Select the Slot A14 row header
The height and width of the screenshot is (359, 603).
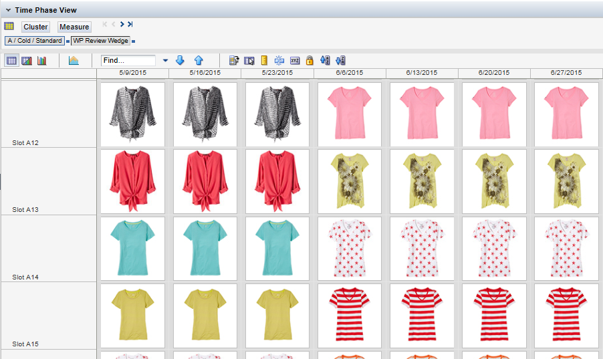coord(48,249)
